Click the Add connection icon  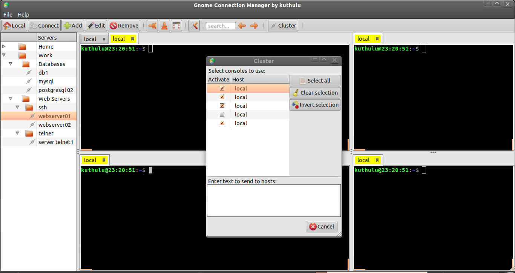(72, 25)
